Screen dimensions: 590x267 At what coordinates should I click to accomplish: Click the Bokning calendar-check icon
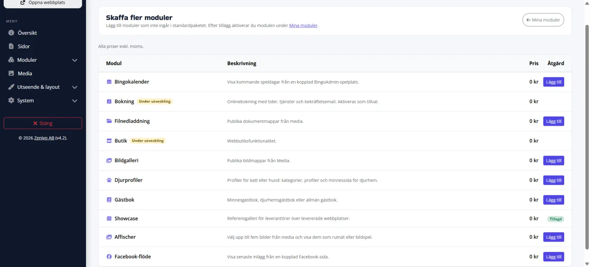click(x=109, y=102)
